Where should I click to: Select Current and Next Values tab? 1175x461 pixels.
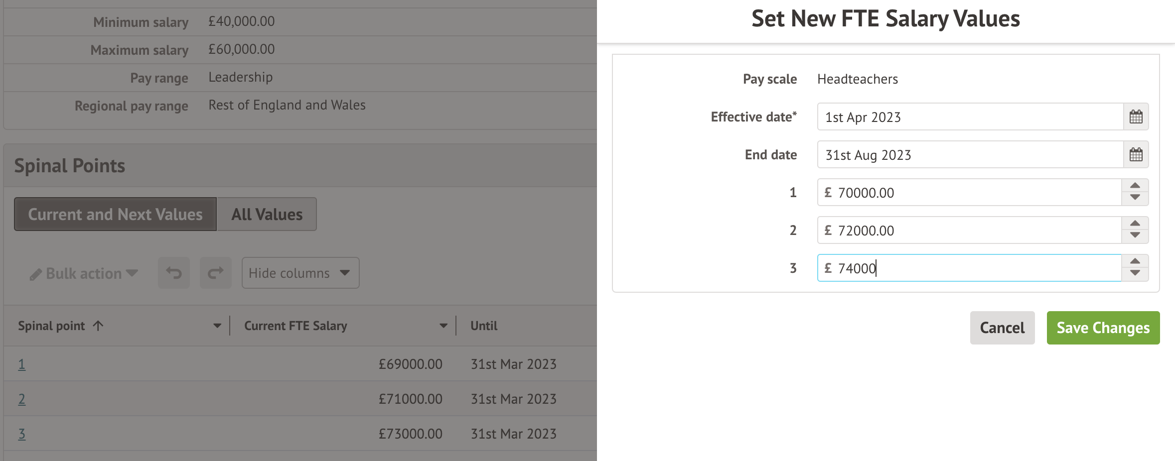[115, 215]
